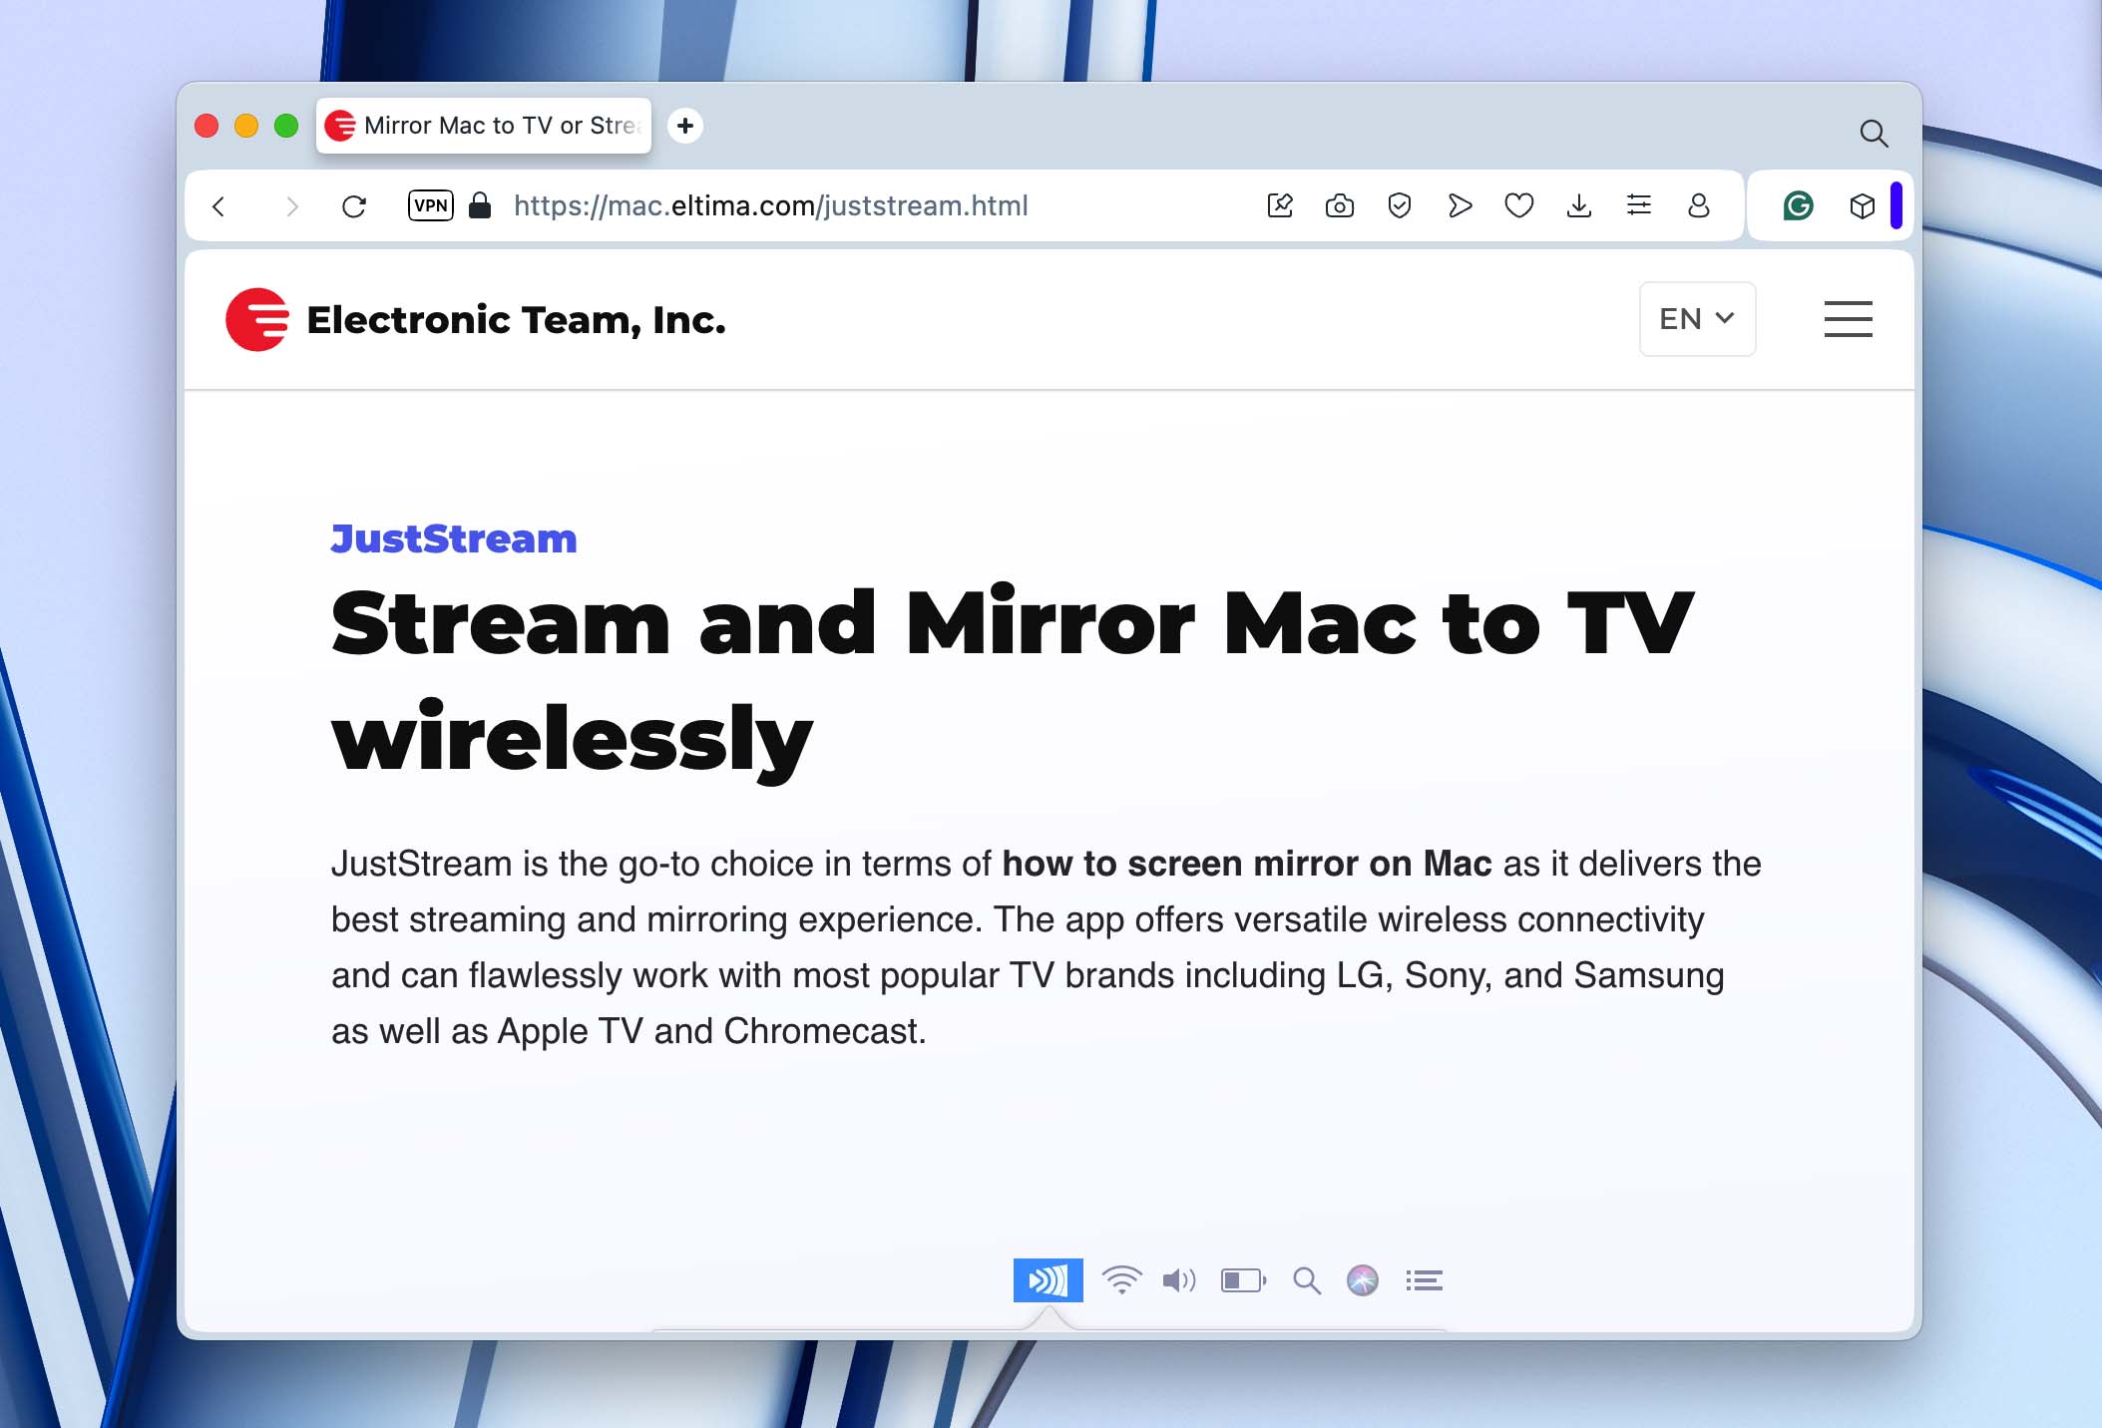Expand the EN language dropdown
The height and width of the screenshot is (1428, 2102).
1696,319
